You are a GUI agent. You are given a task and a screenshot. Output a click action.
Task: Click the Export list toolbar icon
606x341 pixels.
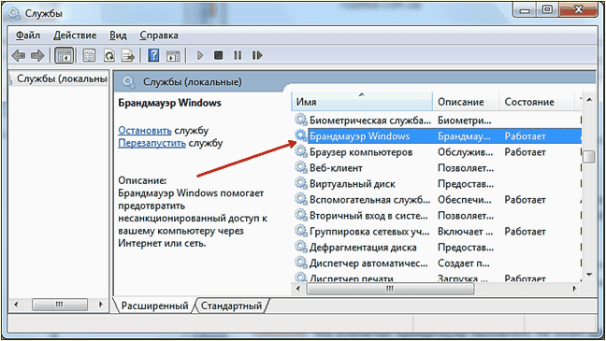pyautogui.click(x=128, y=56)
